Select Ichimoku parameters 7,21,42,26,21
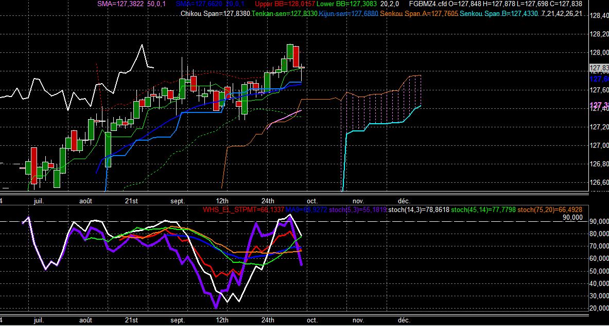The height and width of the screenshot is (326, 609). 562,13
